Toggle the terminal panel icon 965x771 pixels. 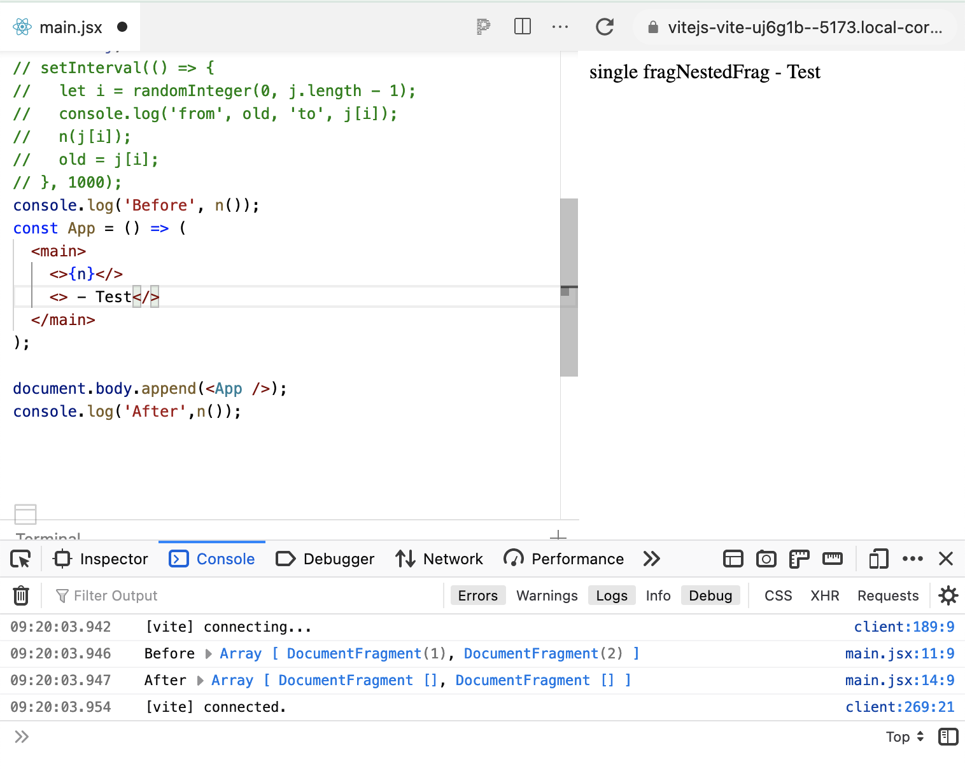25,514
